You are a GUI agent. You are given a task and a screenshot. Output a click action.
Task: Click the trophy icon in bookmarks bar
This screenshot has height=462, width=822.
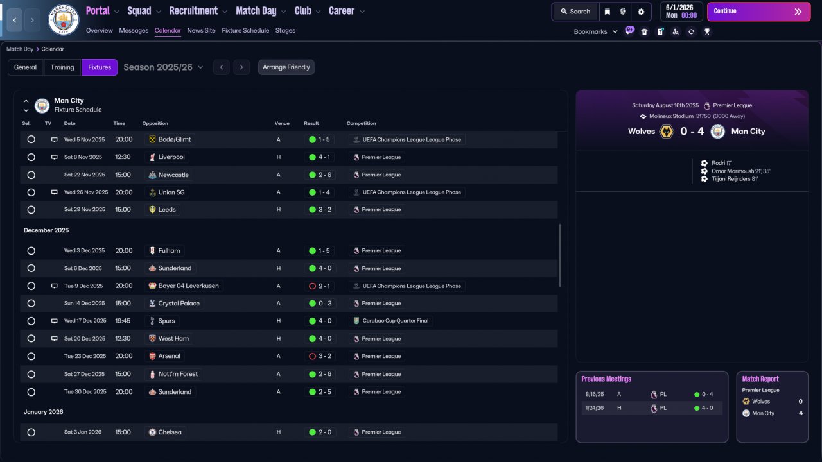coord(707,31)
